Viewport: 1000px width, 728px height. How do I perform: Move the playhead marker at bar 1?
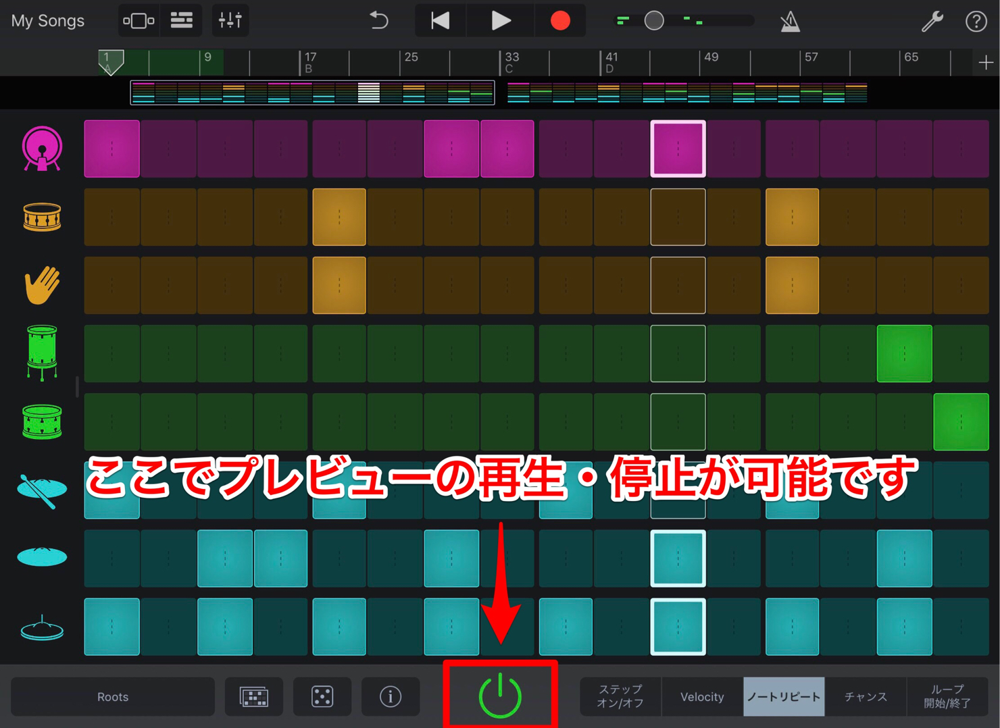[x=111, y=62]
